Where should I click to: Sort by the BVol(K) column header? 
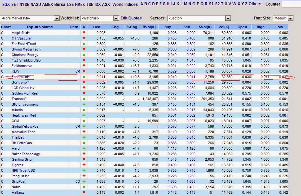point(149,27)
